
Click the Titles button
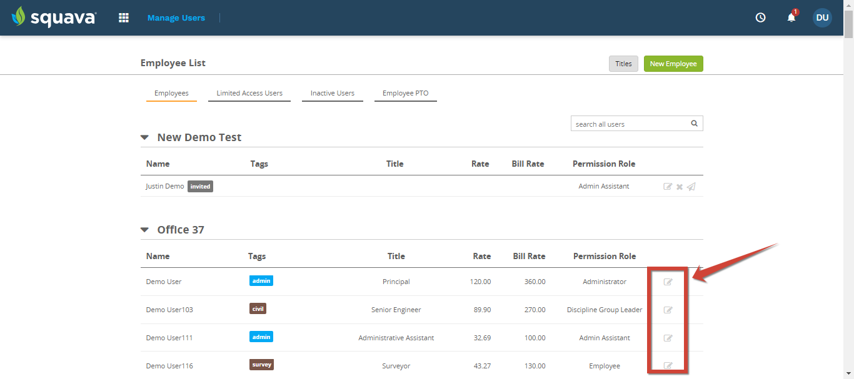click(623, 64)
